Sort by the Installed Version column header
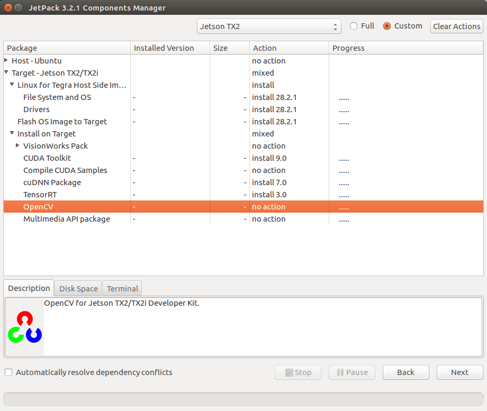Screen dimensions: 487x411 click(x=164, y=48)
